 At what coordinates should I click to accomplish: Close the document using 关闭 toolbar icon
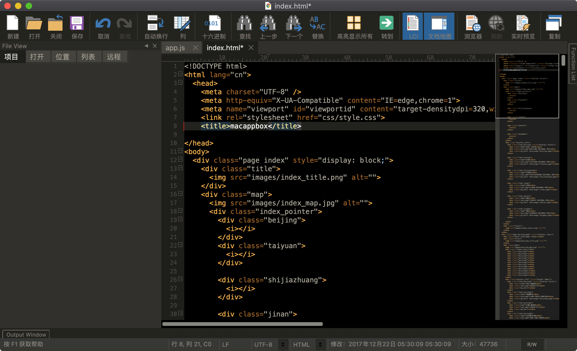point(56,27)
